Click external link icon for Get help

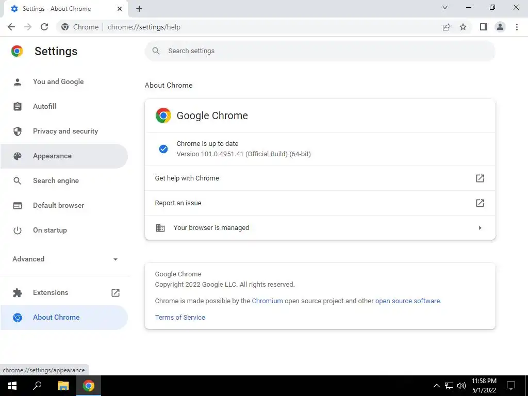pyautogui.click(x=480, y=178)
